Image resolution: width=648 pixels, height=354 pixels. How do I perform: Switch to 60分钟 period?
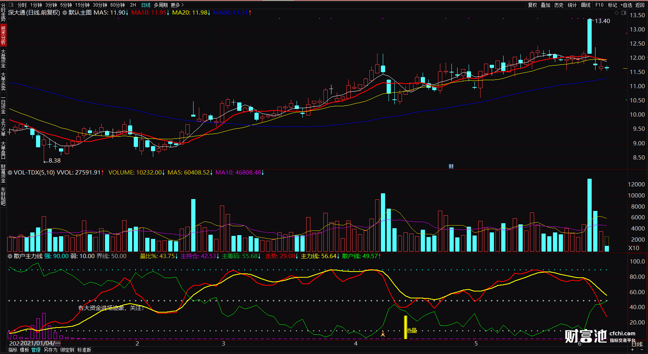point(118,5)
